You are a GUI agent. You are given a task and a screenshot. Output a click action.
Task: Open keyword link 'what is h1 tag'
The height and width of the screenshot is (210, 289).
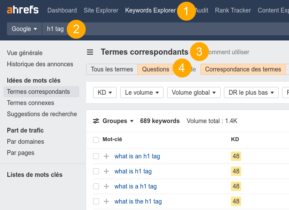point(133,171)
